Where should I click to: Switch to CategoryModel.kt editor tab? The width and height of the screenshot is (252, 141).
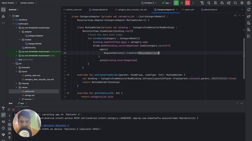(x=98, y=10)
